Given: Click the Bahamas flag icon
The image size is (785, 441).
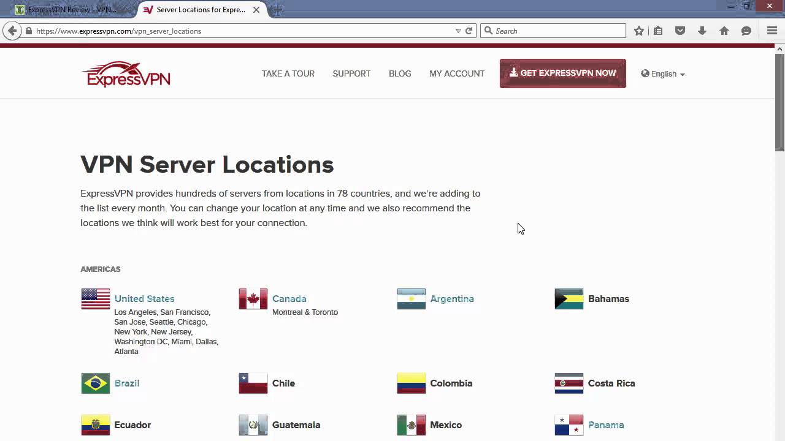Looking at the screenshot, I should (x=569, y=299).
